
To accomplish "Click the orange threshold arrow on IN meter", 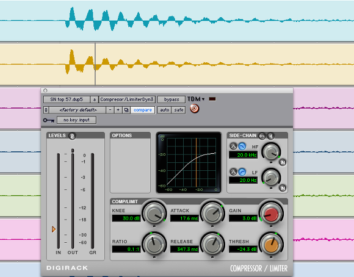I will (54, 229).
